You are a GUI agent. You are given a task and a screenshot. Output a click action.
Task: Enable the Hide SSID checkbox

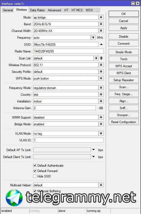pyautogui.click(x=35, y=176)
